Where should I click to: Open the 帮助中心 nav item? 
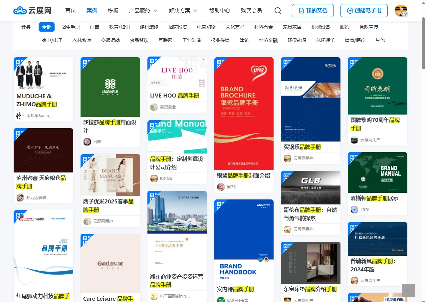click(220, 11)
